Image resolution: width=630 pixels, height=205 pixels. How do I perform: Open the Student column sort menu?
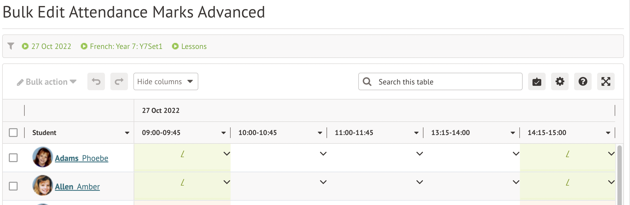127,133
